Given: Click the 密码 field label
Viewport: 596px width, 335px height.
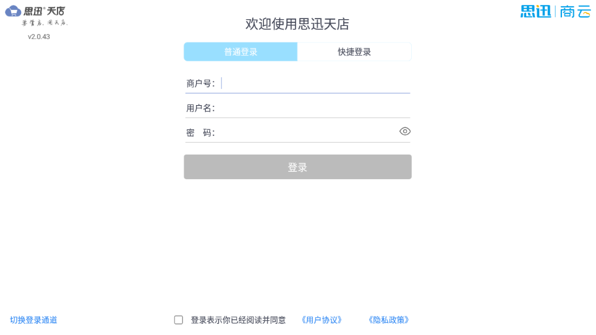Looking at the screenshot, I should coord(200,133).
